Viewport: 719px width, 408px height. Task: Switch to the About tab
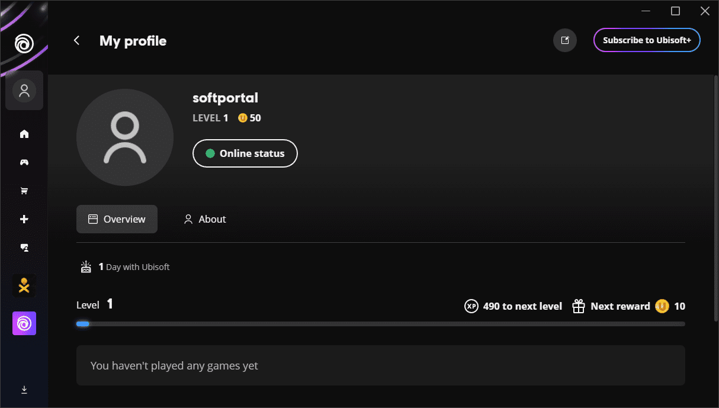205,219
